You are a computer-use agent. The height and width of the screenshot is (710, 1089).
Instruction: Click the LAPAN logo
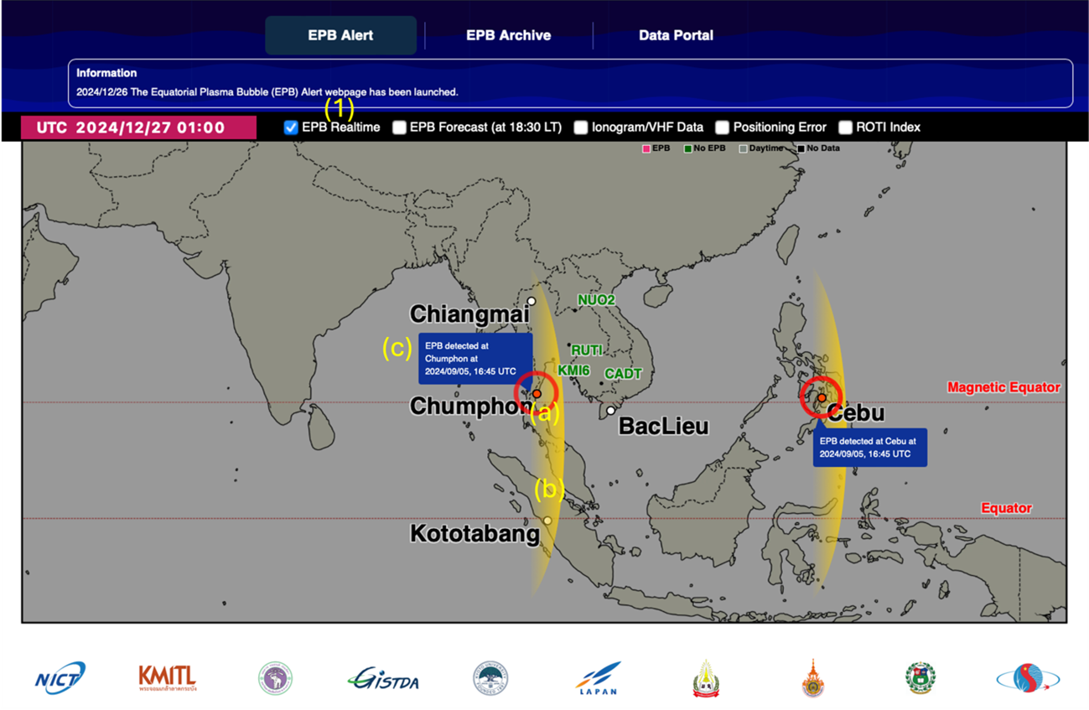pyautogui.click(x=599, y=678)
